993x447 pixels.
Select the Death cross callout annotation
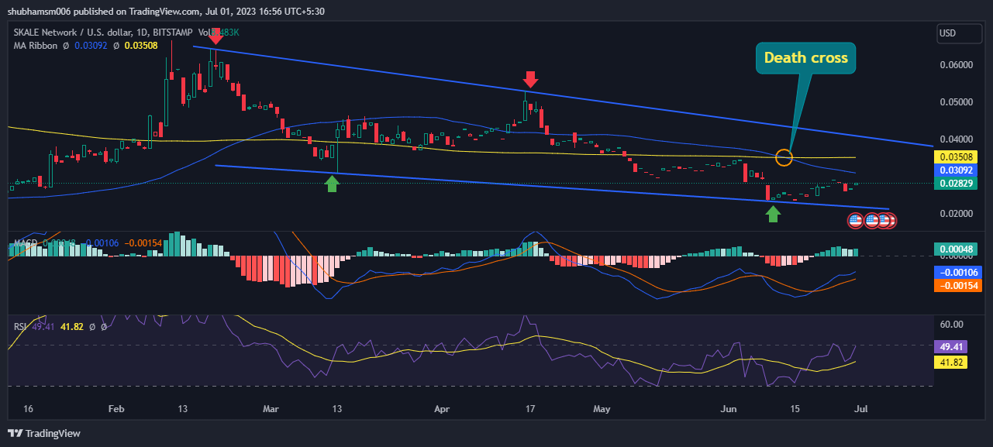(805, 58)
